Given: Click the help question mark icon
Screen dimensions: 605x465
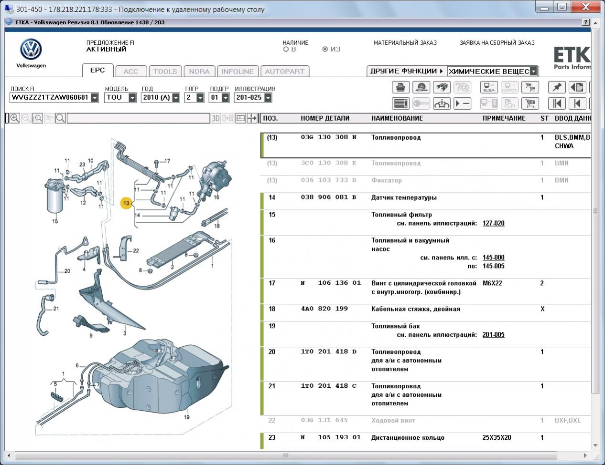Looking at the screenshot, I should coord(586,22).
